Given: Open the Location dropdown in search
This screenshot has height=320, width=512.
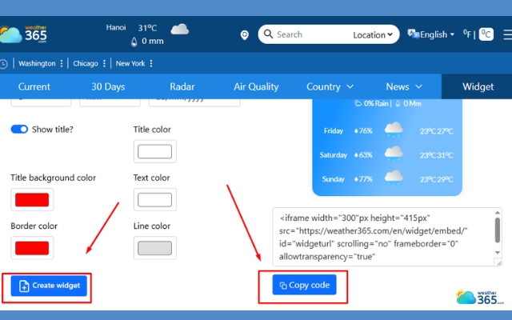Looking at the screenshot, I should point(374,34).
